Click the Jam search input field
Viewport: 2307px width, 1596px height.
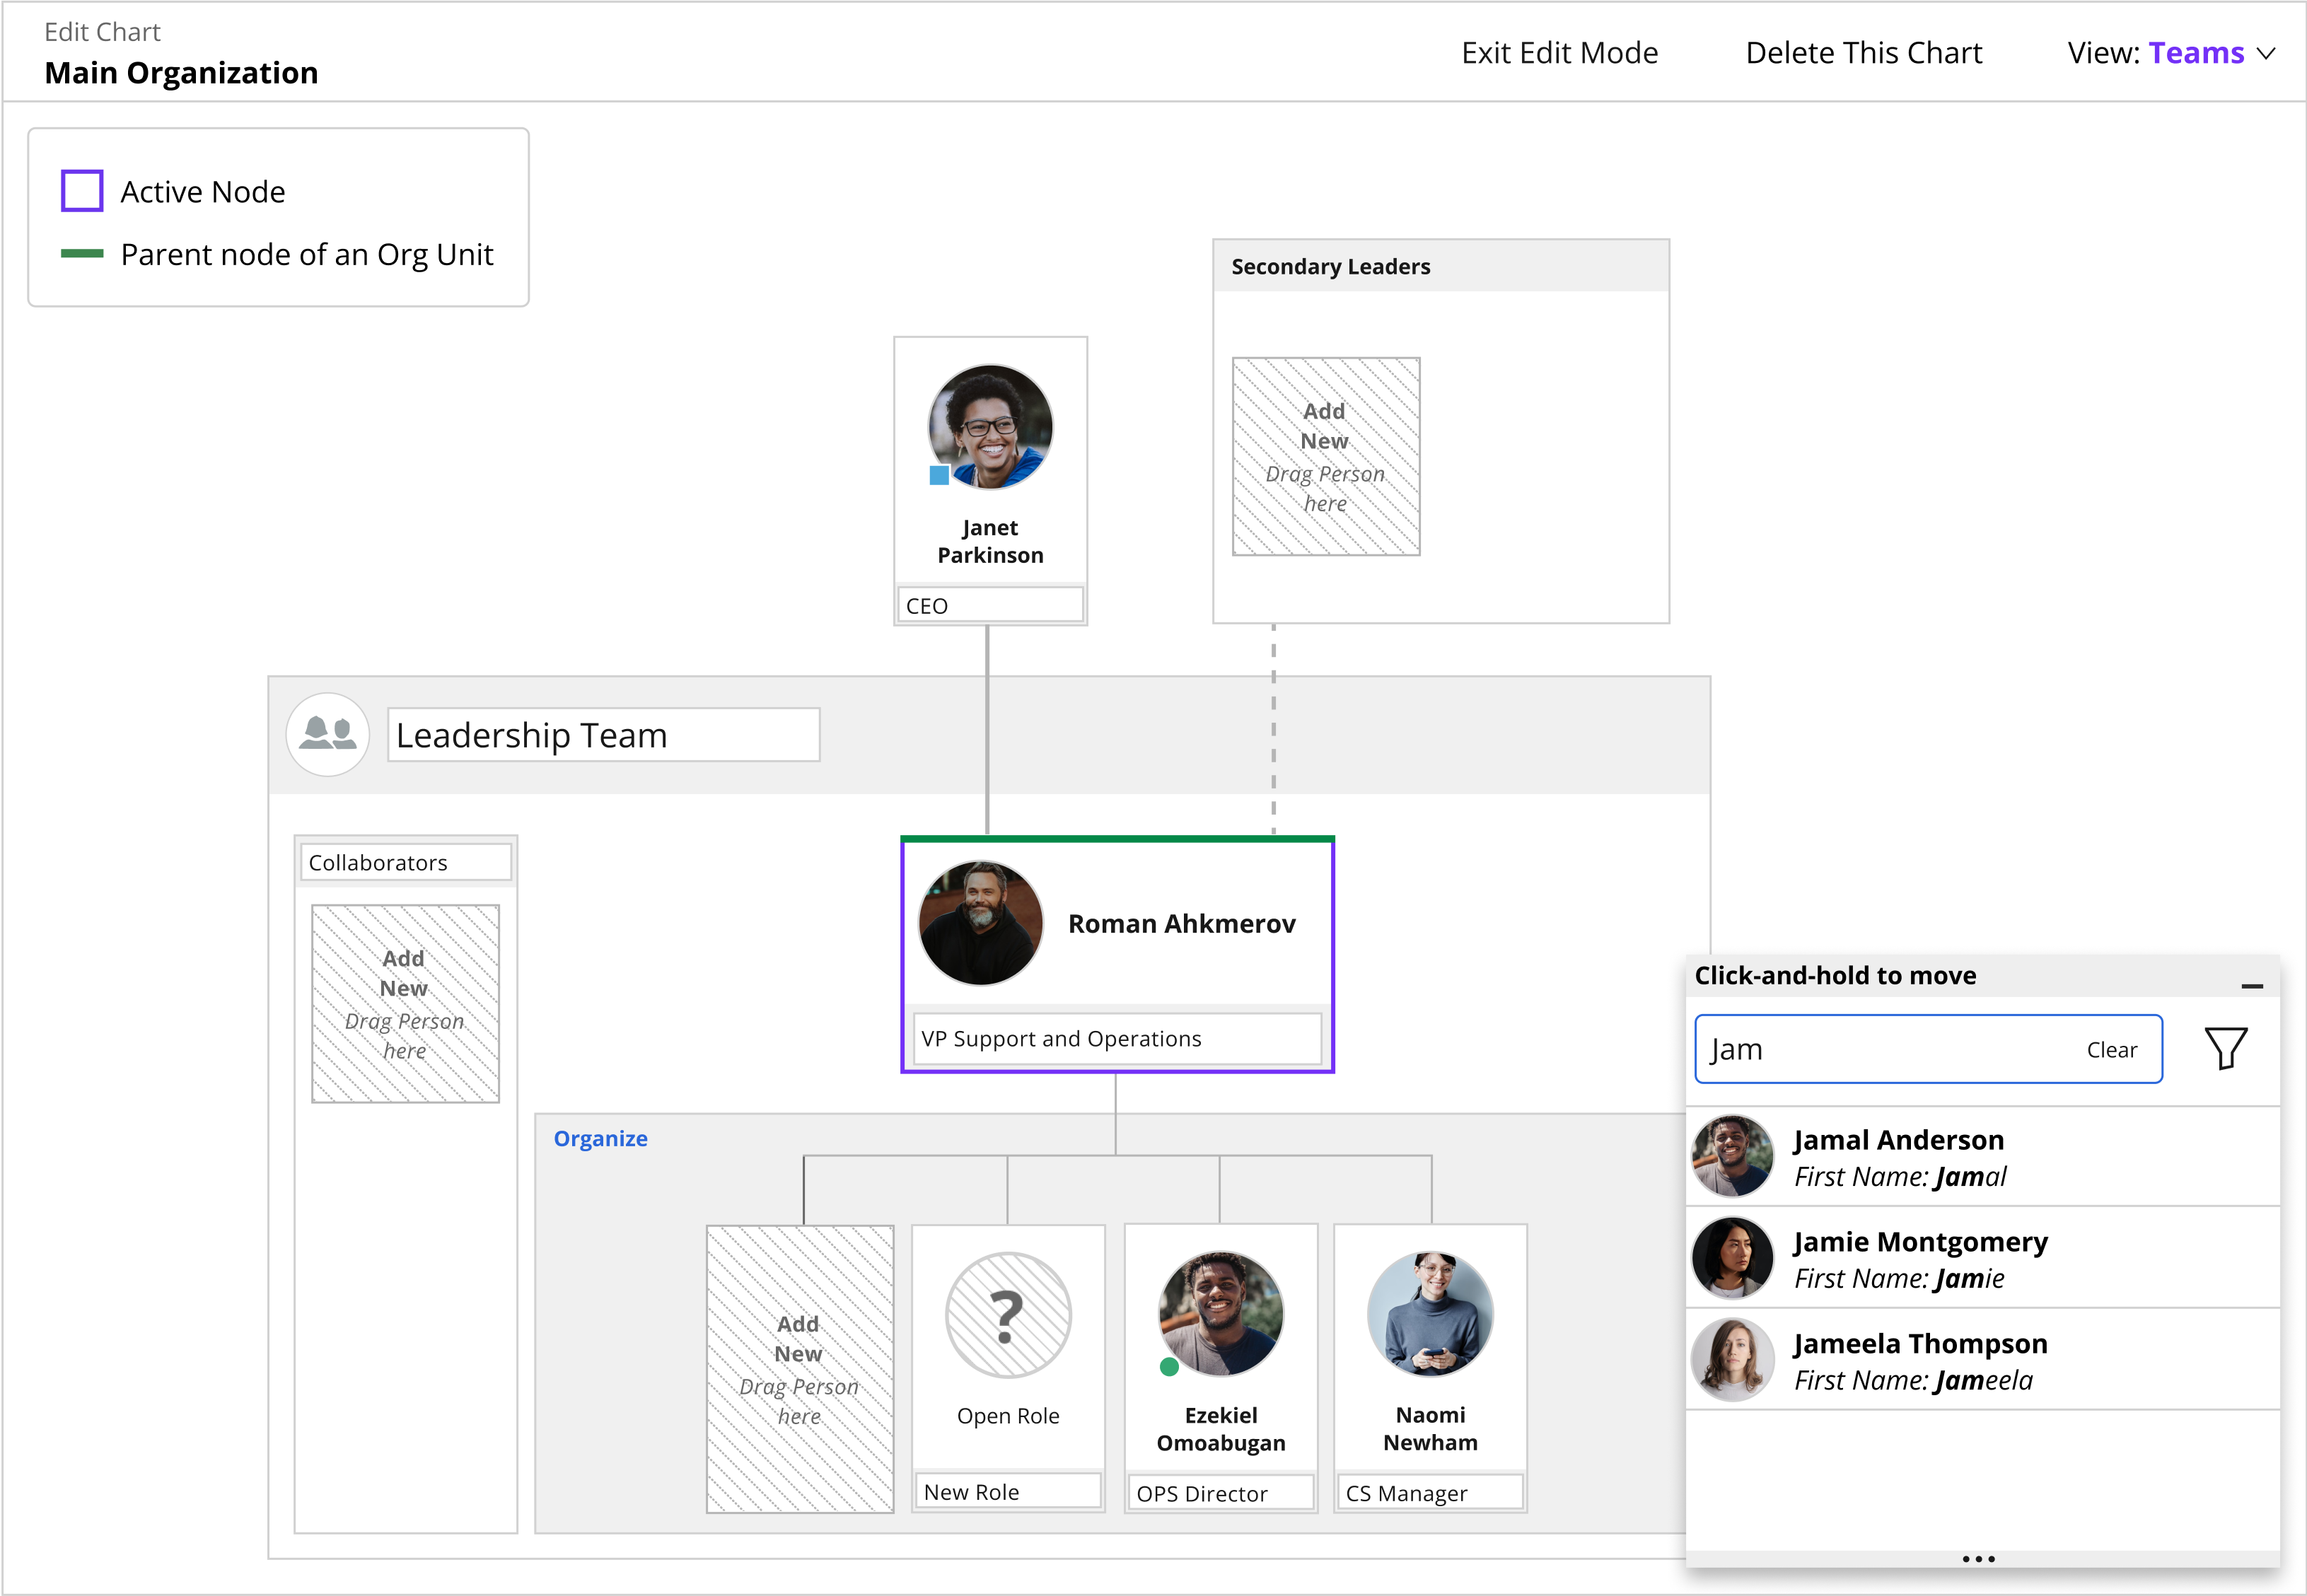1928,1049
